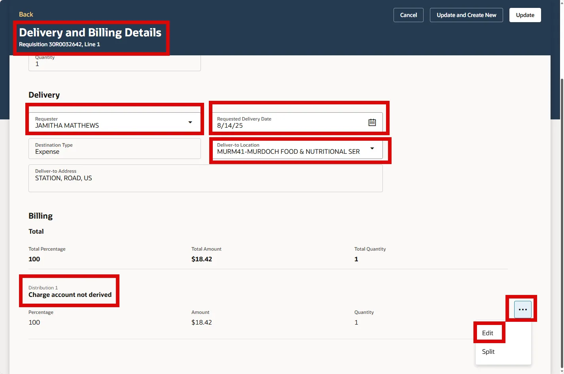This screenshot has width=564, height=374.
Task: Click the Requested Delivery Date value 8/14/25
Action: pyautogui.click(x=230, y=126)
